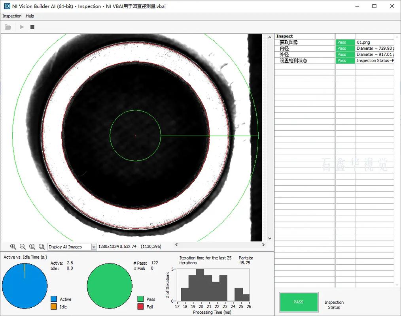Zoom in on the inspection image

13,246
